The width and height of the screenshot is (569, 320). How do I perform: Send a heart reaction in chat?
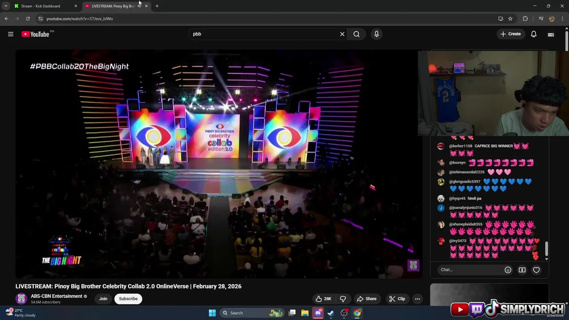(537, 270)
